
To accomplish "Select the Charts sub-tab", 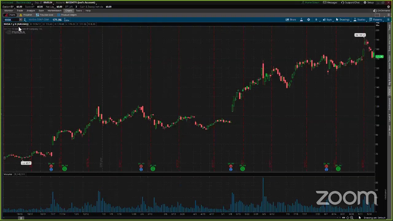I will [x=10, y=15].
